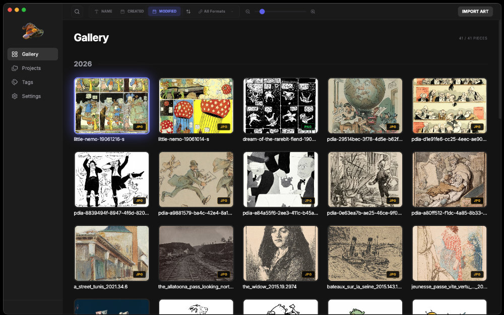This screenshot has height=315, width=504.
Task: Select pdia-8839494f artwork thumbnail
Action: click(x=112, y=179)
